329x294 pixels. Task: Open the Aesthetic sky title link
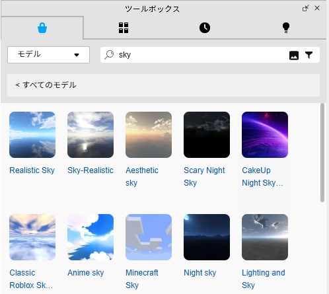(142, 176)
